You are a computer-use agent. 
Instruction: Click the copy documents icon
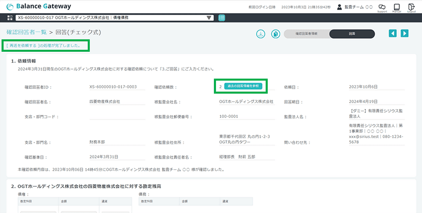(x=276, y=34)
